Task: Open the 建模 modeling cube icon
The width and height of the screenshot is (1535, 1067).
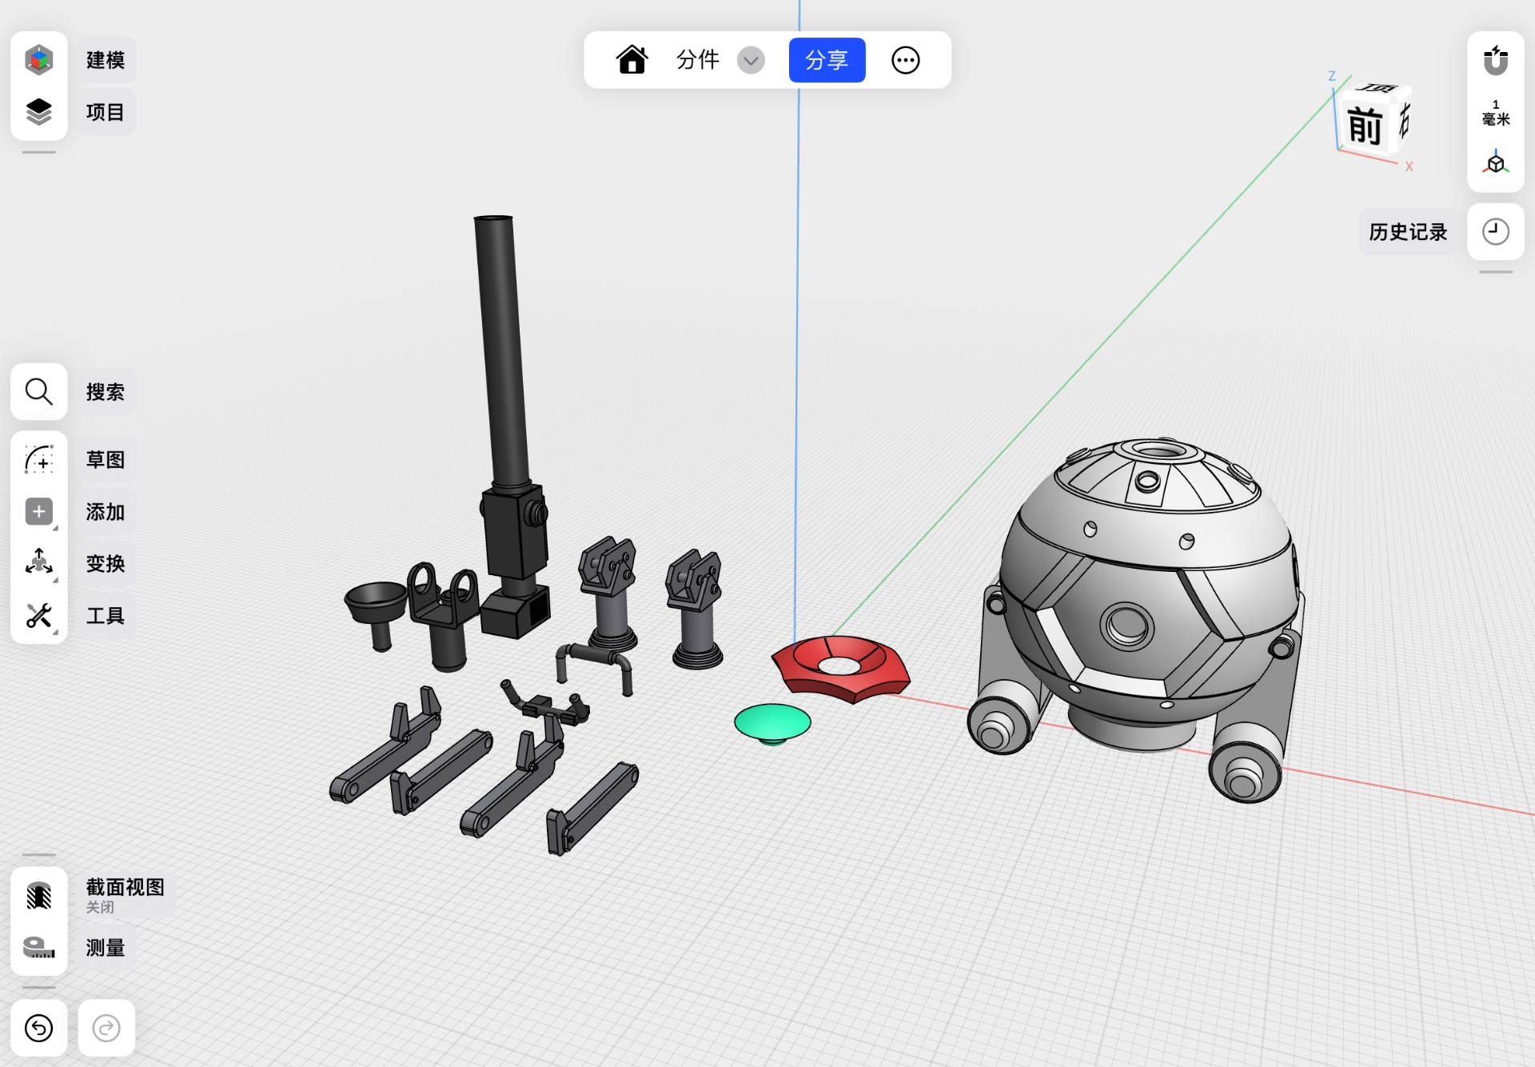Action: (38, 60)
